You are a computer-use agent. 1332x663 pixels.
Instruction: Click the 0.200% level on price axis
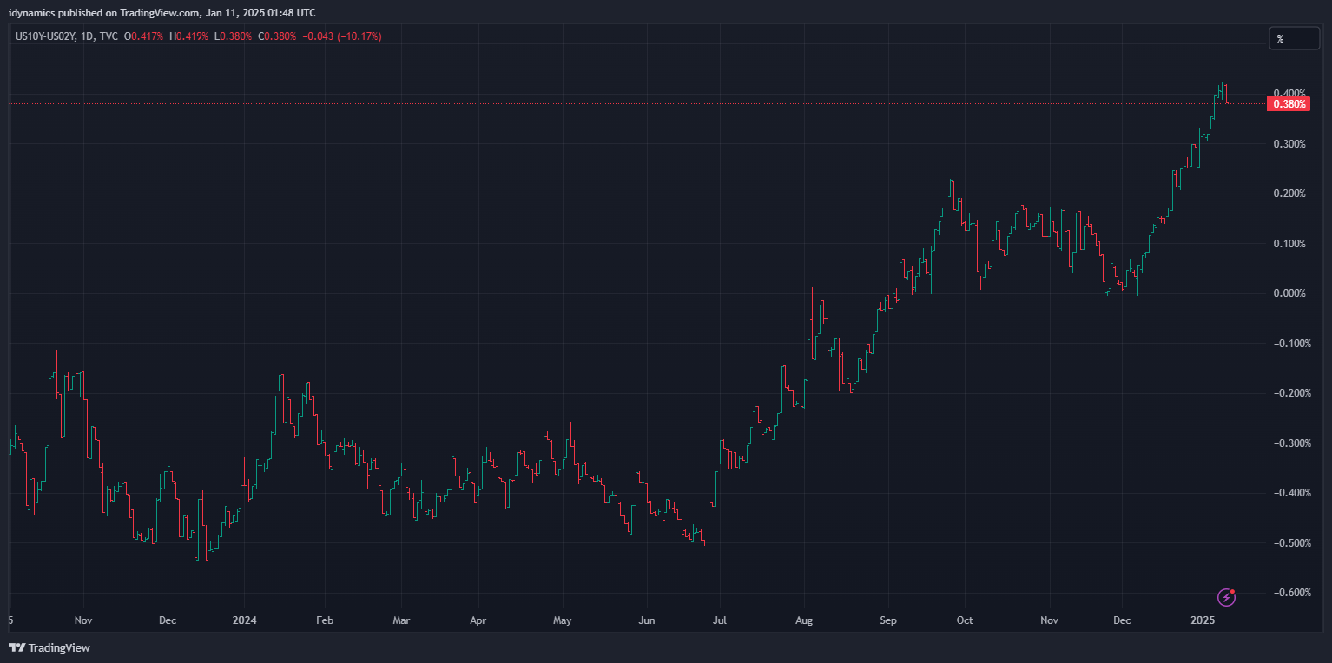point(1289,194)
